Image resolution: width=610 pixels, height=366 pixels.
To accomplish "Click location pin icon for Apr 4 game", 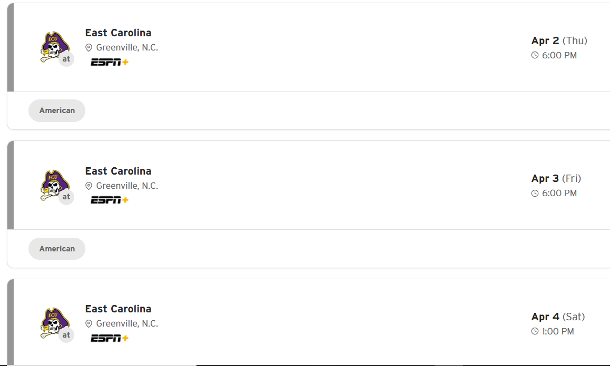I will click(x=89, y=324).
